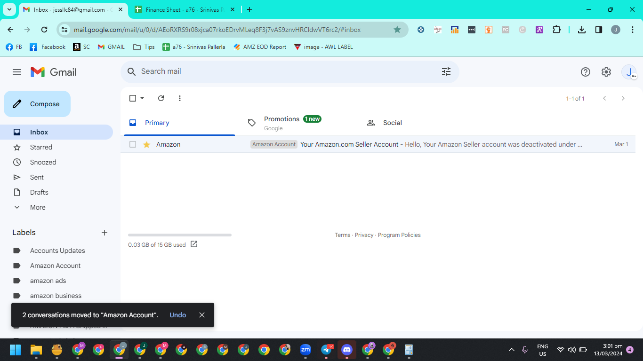Open the Gmail main menu hamburger
The width and height of the screenshot is (643, 361).
click(x=17, y=72)
